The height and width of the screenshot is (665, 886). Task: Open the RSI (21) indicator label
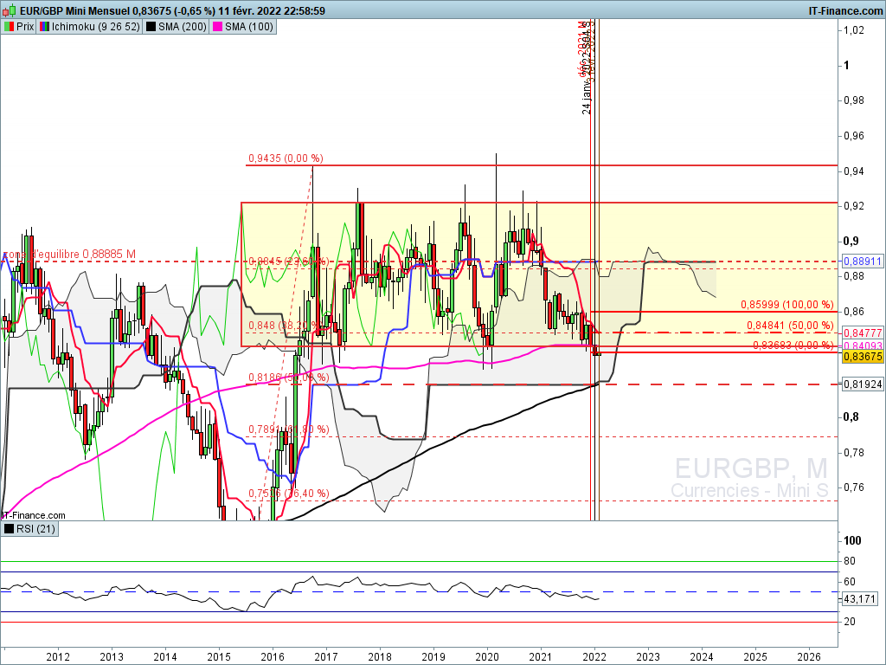click(36, 529)
